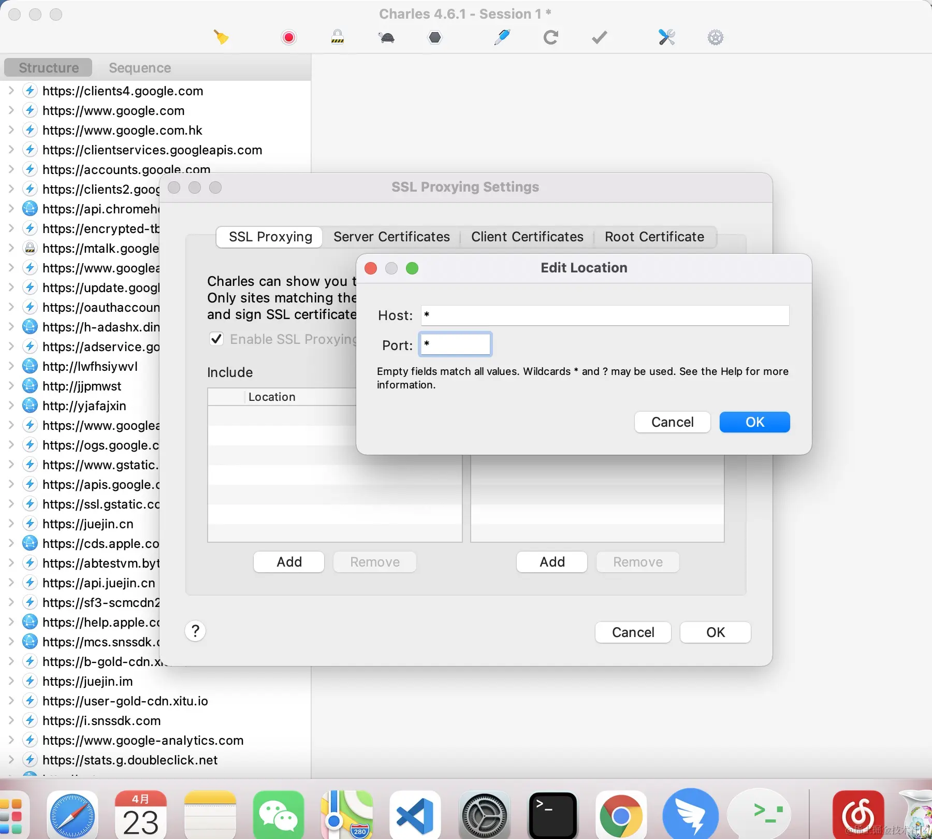
Task: Expand the https://clientservices.googleapis.com node
Action: [x=11, y=150]
